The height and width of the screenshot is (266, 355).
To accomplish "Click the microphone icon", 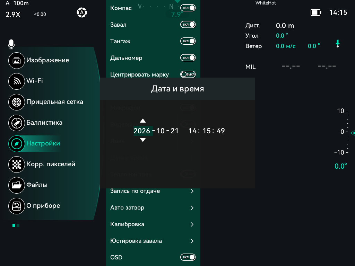I will pos(11,44).
